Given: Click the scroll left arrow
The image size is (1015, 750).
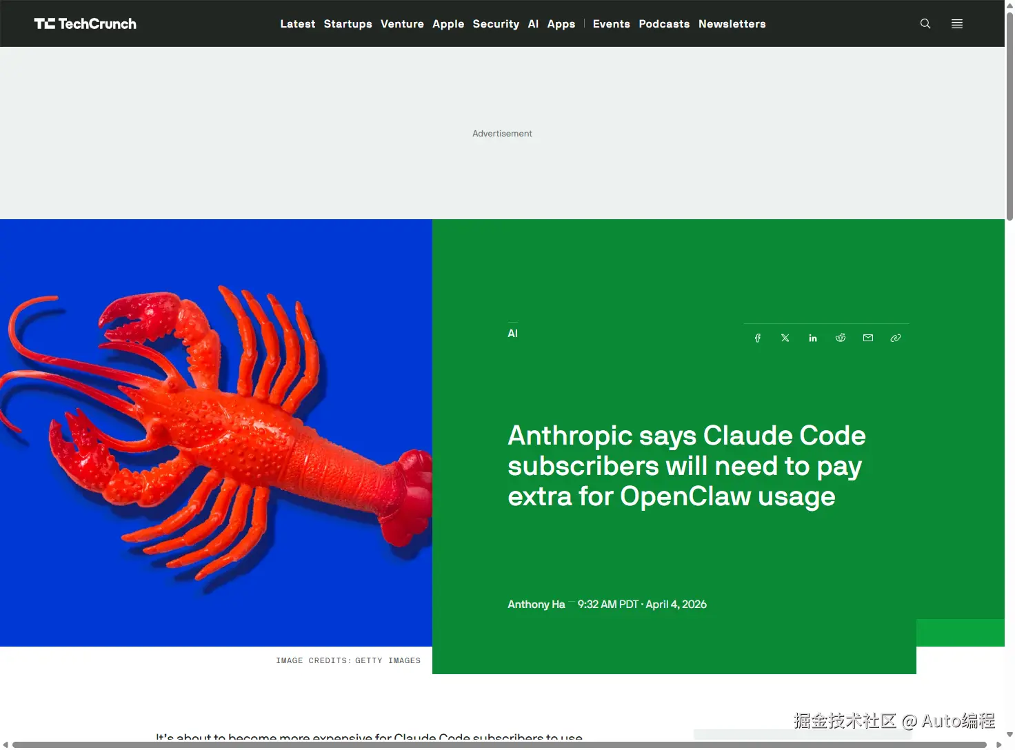Looking at the screenshot, I should click(x=6, y=744).
